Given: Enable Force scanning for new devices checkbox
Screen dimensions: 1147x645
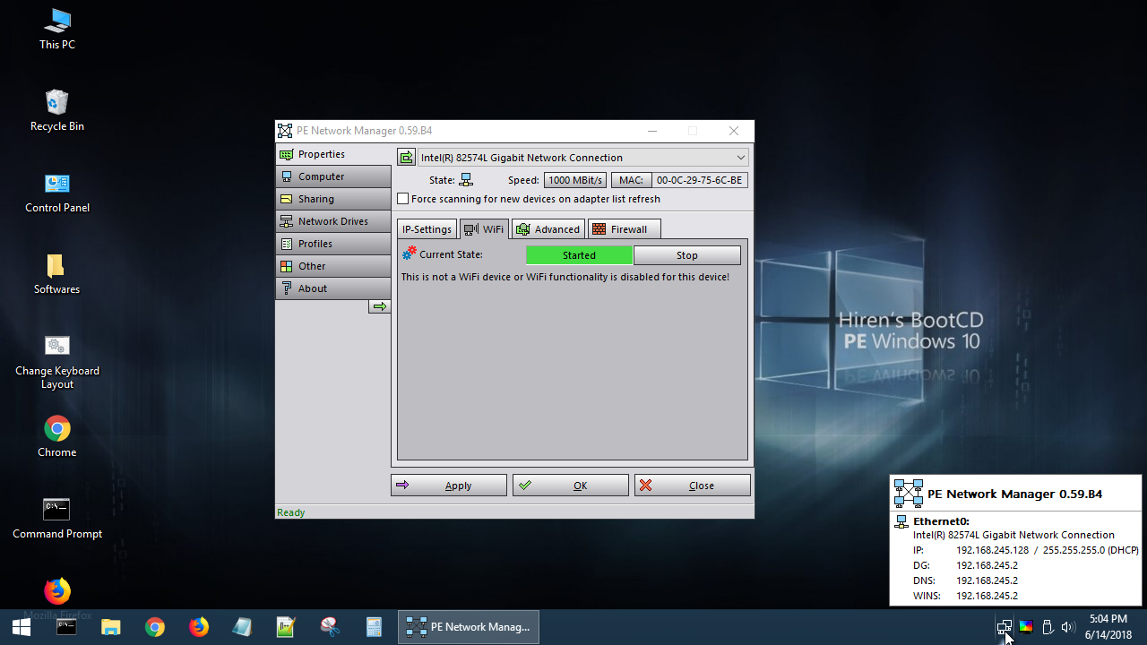Looking at the screenshot, I should (x=403, y=199).
